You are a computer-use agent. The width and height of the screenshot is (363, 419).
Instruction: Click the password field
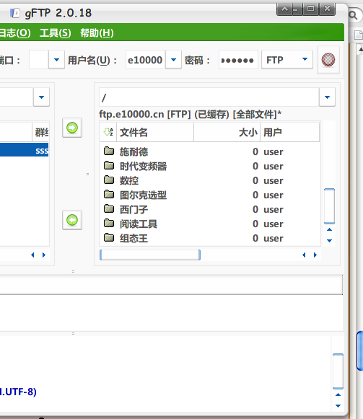tap(238, 60)
